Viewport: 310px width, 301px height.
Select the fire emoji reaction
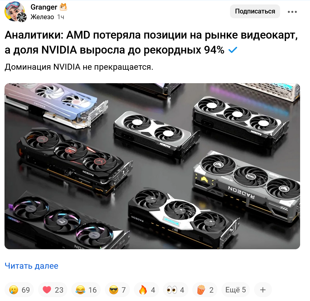coord(146,290)
